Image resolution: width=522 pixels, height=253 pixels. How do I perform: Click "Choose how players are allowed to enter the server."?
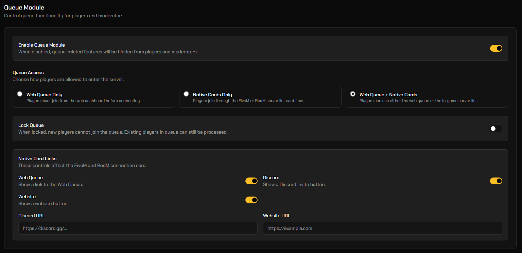coord(68,80)
